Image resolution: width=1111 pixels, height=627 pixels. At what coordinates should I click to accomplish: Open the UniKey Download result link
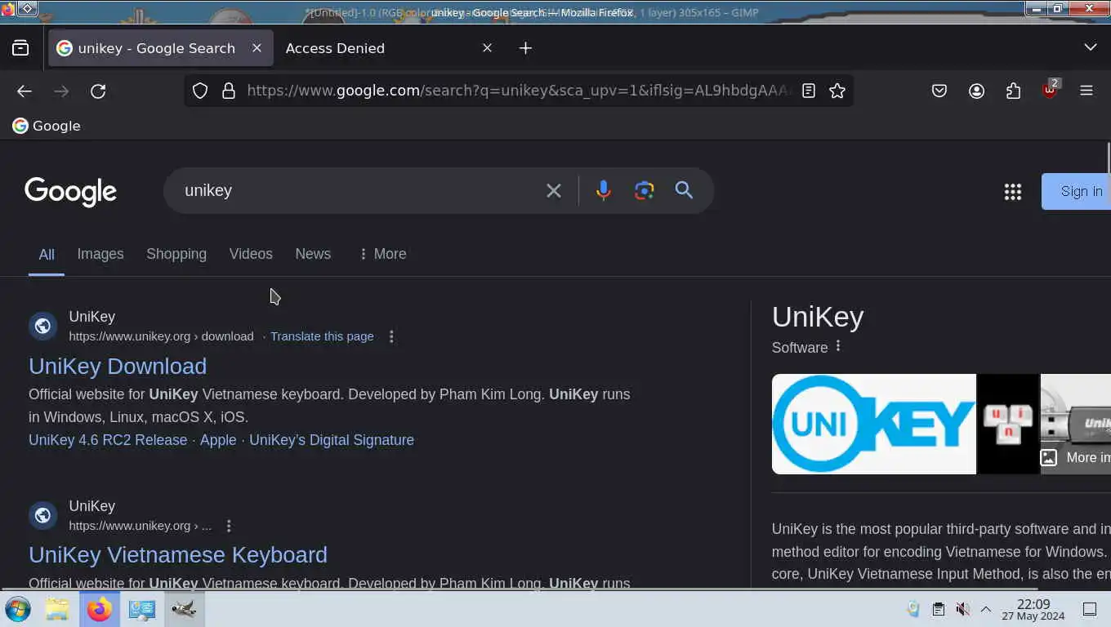point(118,366)
